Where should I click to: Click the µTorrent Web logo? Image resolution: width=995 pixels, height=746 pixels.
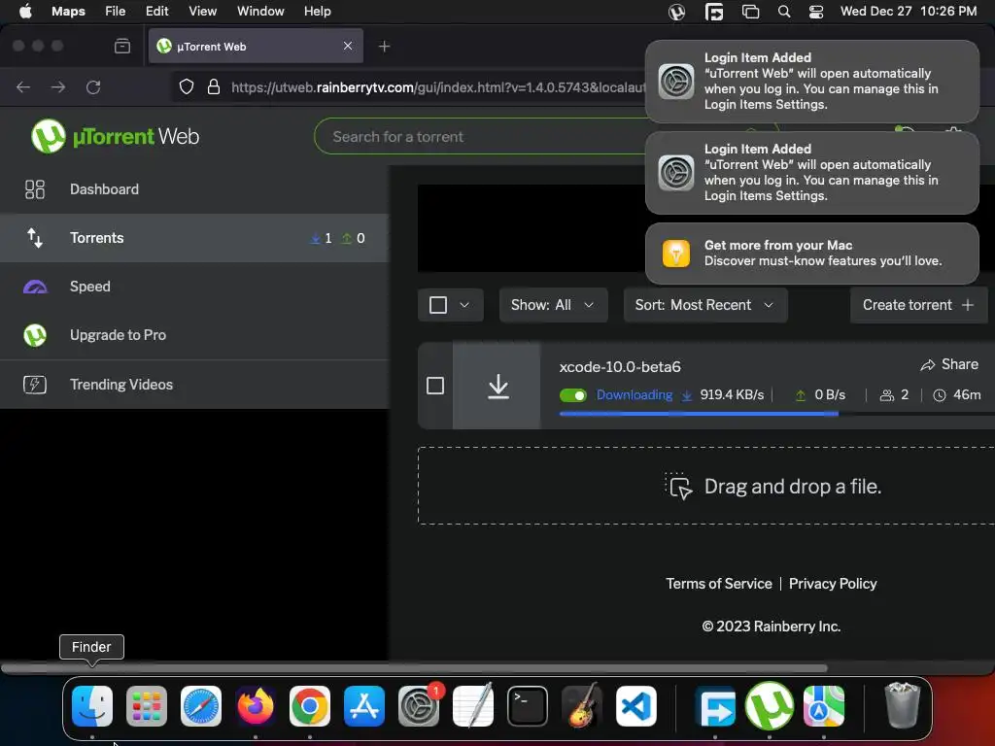point(116,136)
